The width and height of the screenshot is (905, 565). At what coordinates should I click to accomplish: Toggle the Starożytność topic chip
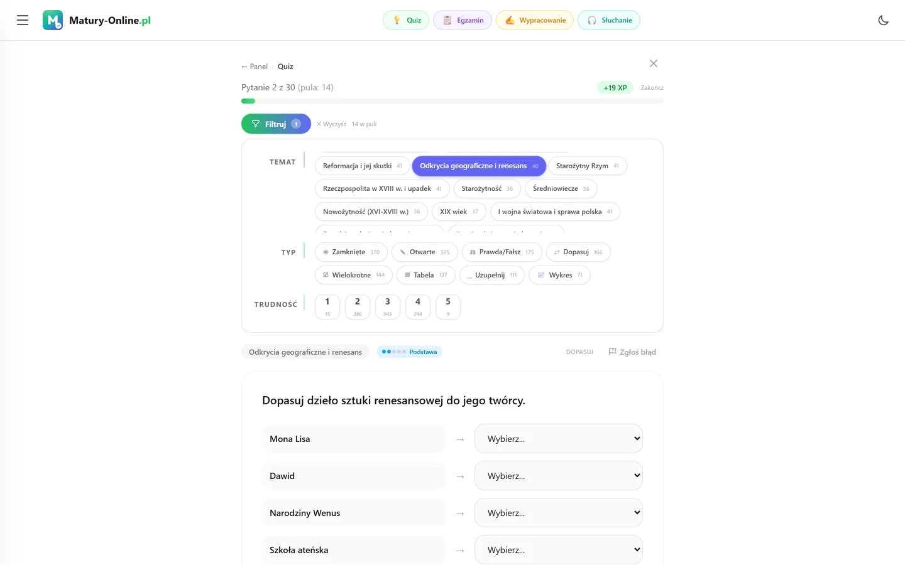tap(487, 188)
